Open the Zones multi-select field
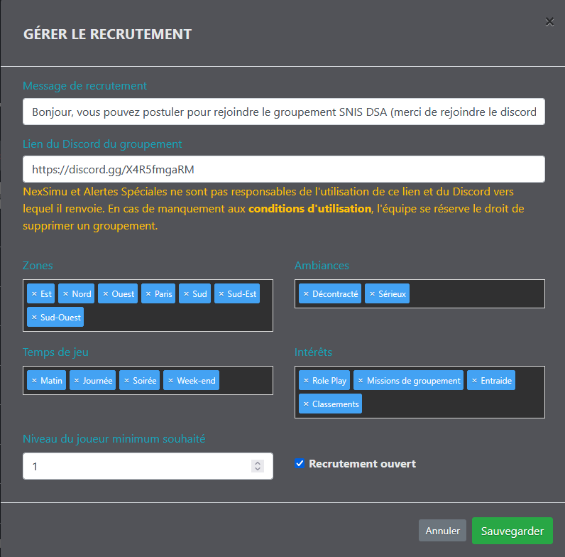 click(177, 317)
